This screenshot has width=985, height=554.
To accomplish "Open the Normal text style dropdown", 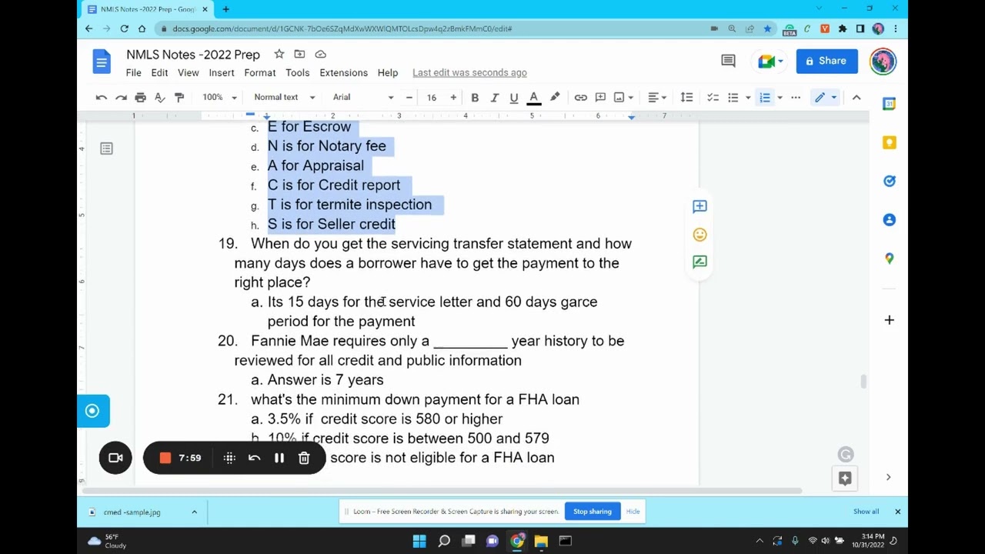I will click(284, 98).
